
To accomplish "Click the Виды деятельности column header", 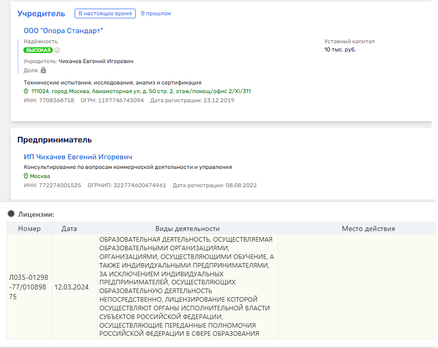I will [186, 228].
